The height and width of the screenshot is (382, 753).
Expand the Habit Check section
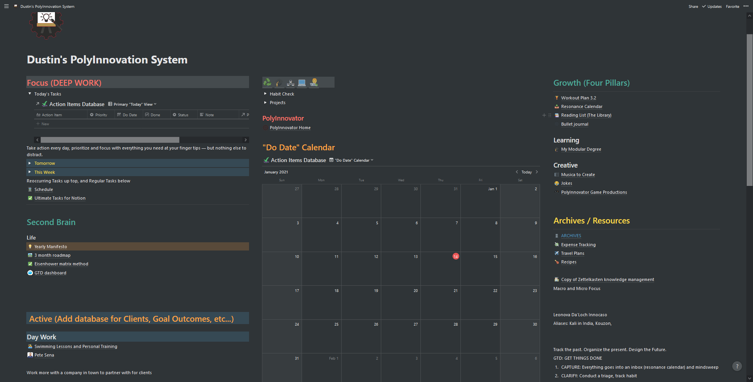click(266, 94)
